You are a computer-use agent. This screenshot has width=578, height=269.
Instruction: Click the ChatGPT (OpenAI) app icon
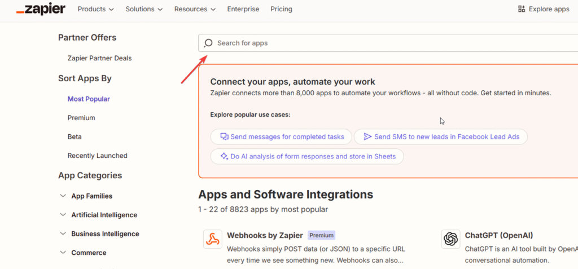pyautogui.click(x=450, y=239)
